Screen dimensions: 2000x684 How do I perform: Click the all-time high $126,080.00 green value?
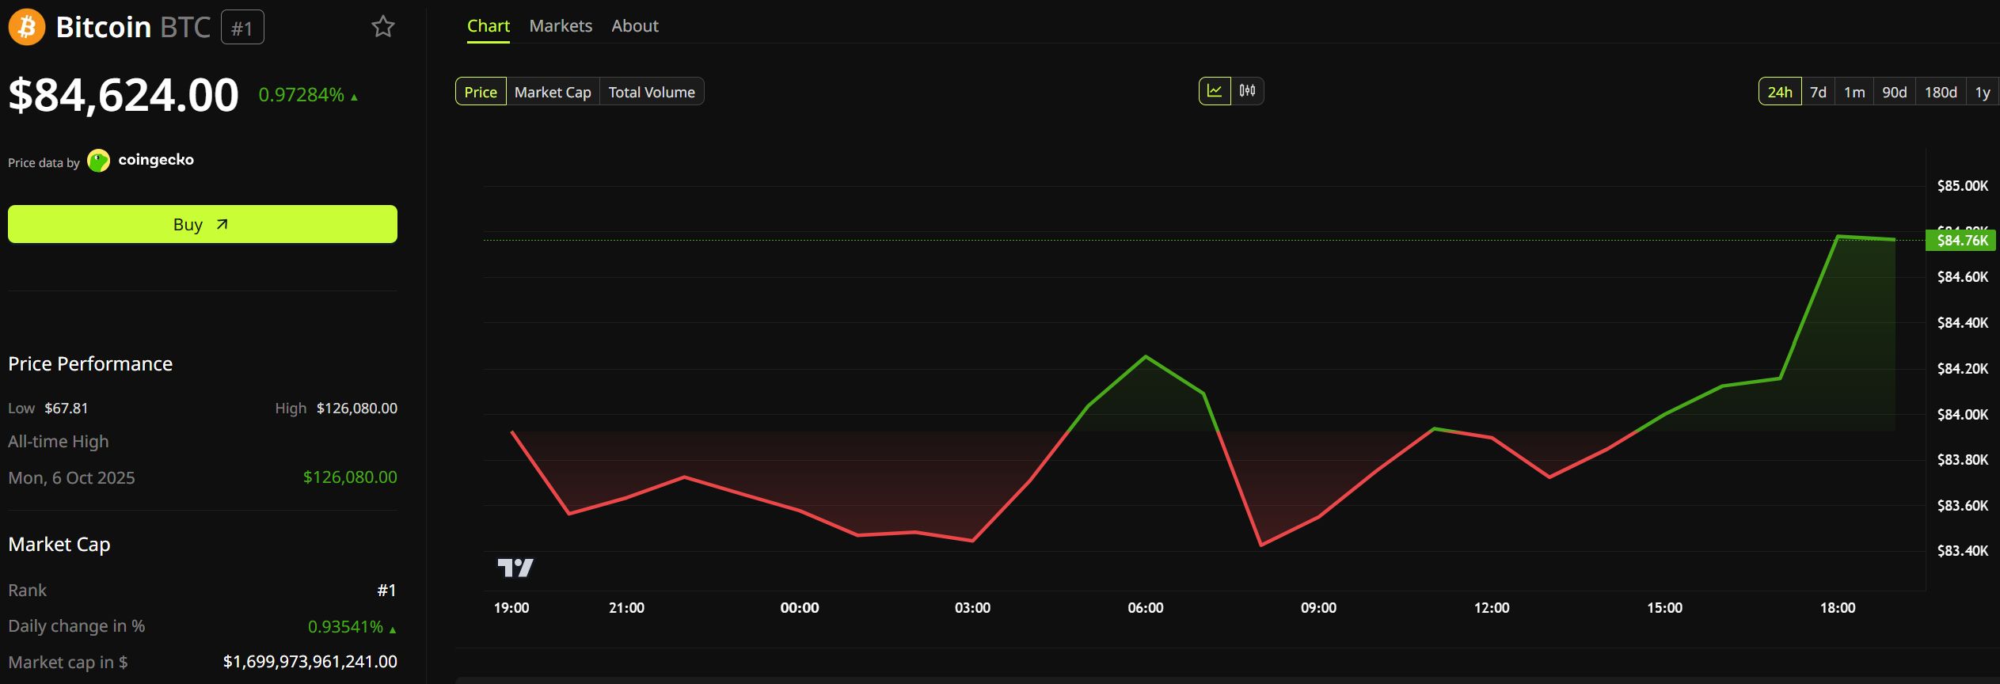(x=350, y=477)
